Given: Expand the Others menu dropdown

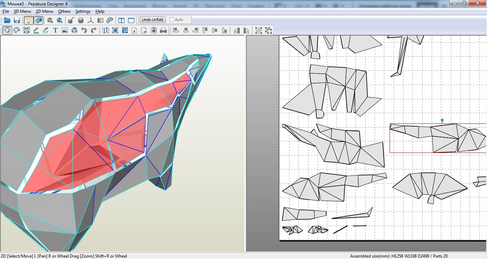Looking at the screenshot, I should 65,11.
